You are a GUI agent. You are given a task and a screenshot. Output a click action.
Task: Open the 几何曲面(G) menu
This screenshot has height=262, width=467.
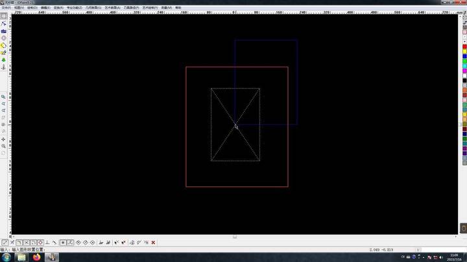(x=93, y=8)
